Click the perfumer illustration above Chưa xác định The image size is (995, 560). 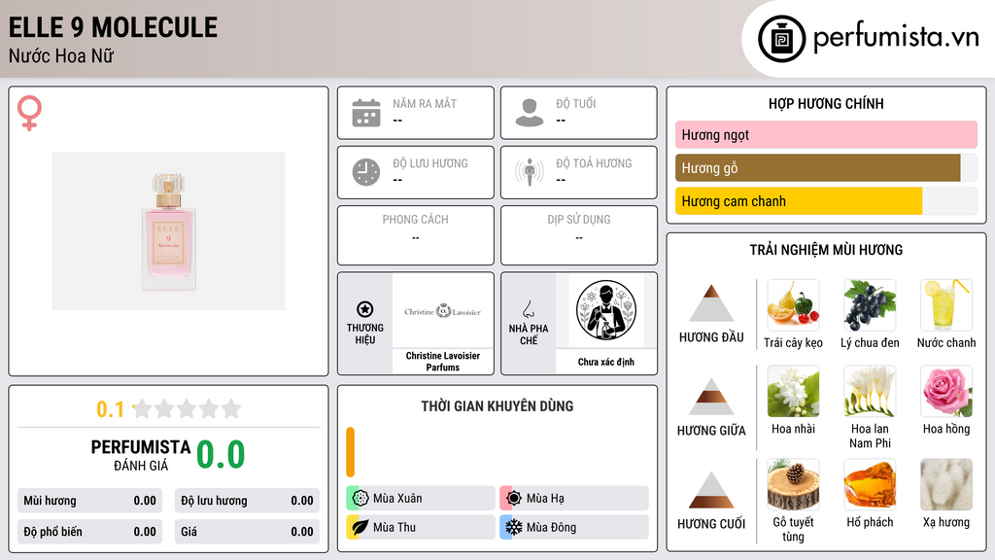(x=606, y=310)
